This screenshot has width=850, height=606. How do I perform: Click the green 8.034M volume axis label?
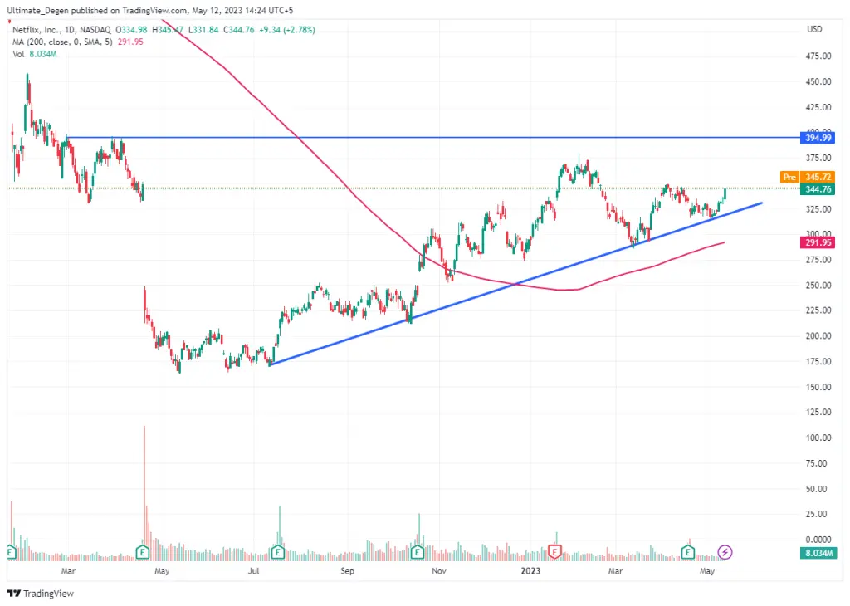tap(818, 553)
